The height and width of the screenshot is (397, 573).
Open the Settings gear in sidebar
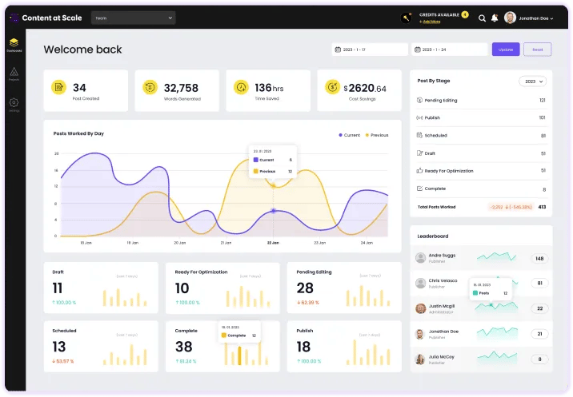coord(14,105)
